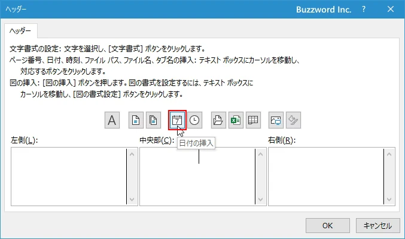
Task: Insert sheet name with table icon
Action: (x=253, y=120)
